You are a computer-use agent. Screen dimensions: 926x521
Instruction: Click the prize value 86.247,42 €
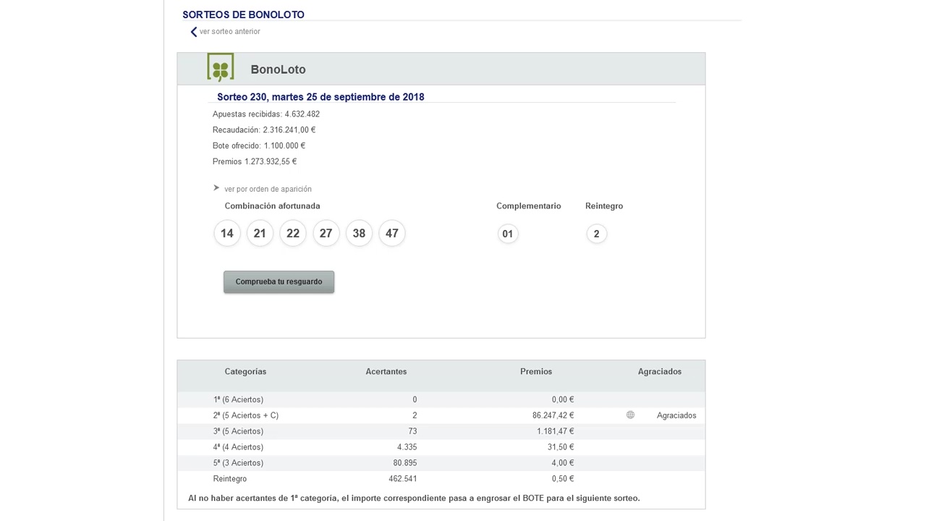coord(553,415)
